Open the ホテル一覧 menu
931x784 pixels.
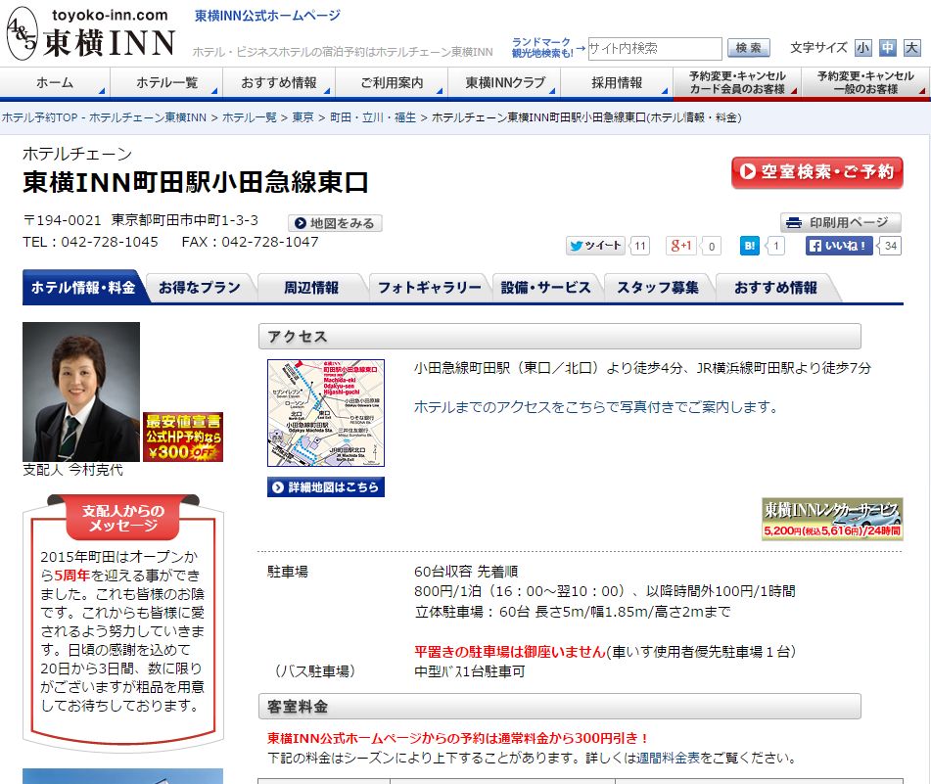point(166,82)
